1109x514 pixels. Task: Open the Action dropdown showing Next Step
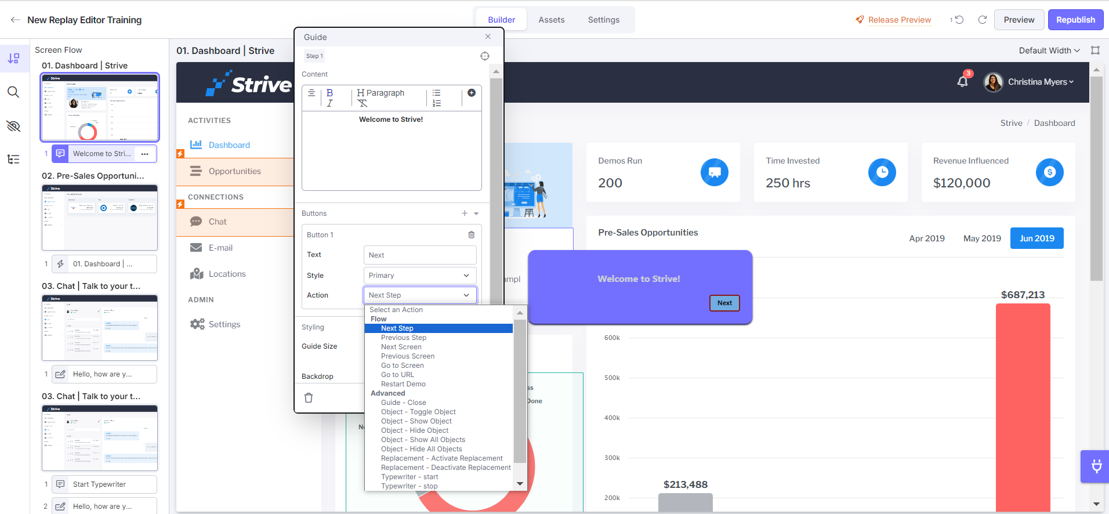pos(420,295)
